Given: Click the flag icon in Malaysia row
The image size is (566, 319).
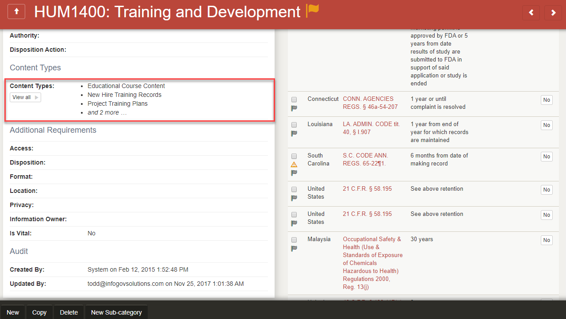Looking at the screenshot, I should pyautogui.click(x=294, y=248).
